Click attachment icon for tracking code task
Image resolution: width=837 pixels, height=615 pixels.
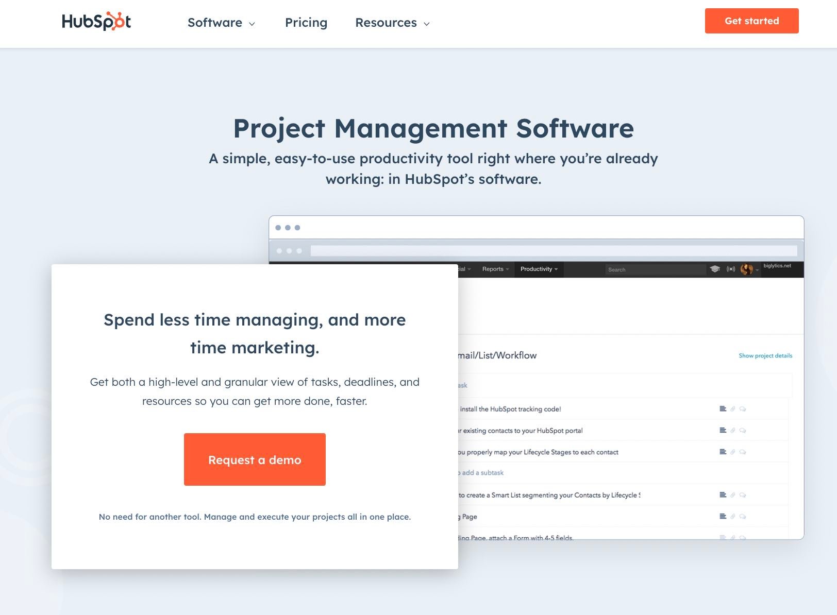click(x=732, y=409)
